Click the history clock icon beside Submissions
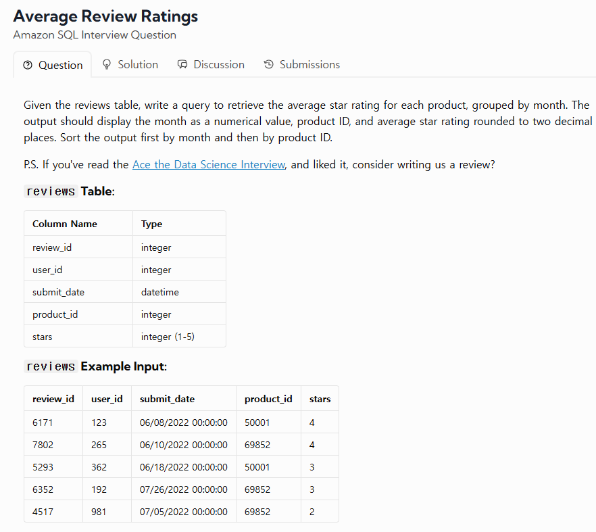This screenshot has height=532, width=596. coord(269,64)
